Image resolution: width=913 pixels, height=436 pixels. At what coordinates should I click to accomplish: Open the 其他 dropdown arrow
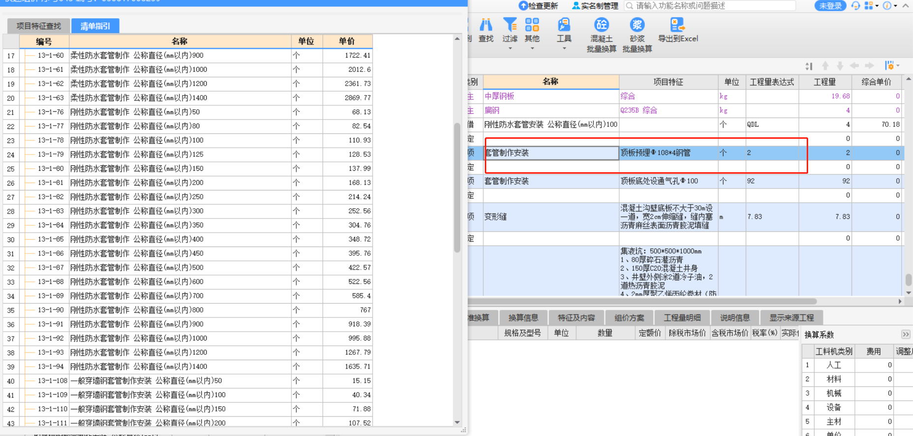pos(532,48)
